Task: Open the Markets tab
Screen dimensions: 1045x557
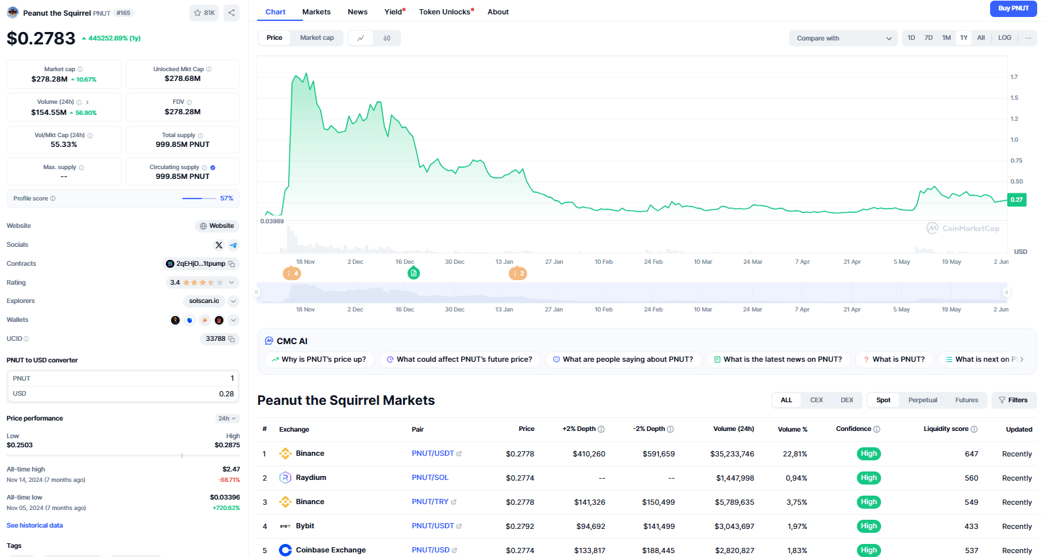Action: (317, 12)
